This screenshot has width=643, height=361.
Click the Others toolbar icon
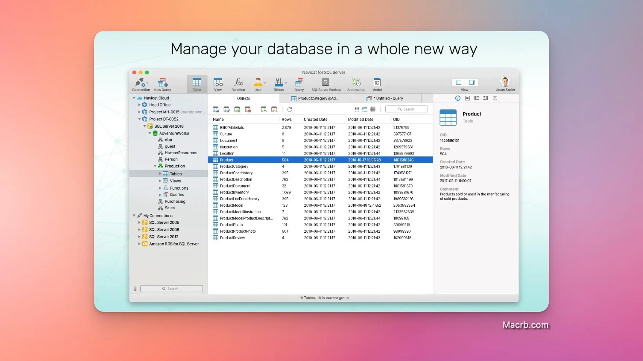click(279, 84)
